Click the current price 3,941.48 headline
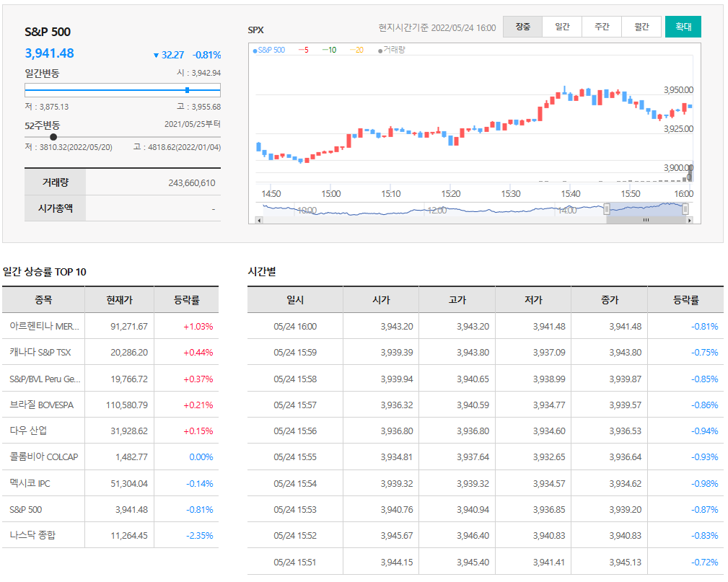Viewport: 728px width, 582px height. (x=49, y=53)
